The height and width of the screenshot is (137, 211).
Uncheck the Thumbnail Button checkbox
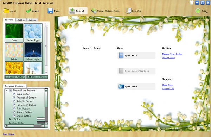pyautogui.click(x=14, y=98)
